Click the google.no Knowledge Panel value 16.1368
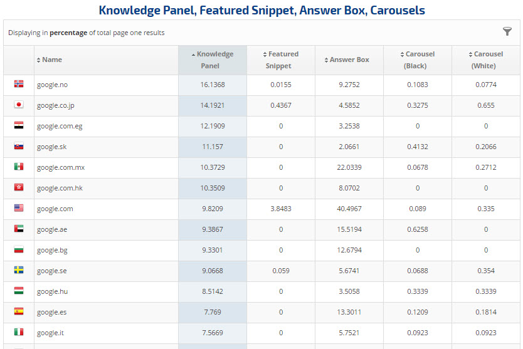Screen dimensions: 523x349 [212, 85]
